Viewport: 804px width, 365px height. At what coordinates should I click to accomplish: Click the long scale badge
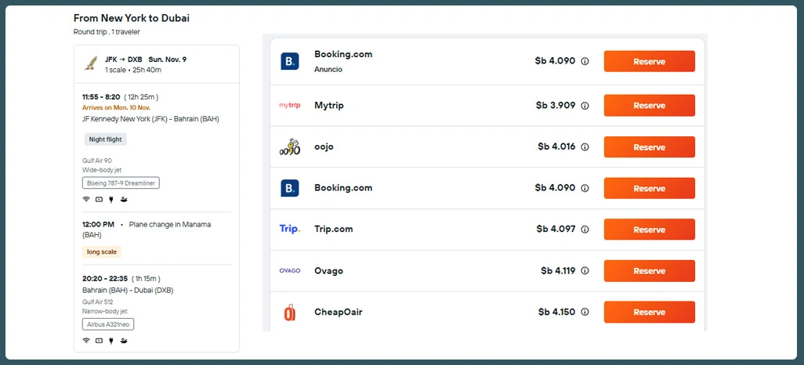pyautogui.click(x=102, y=252)
